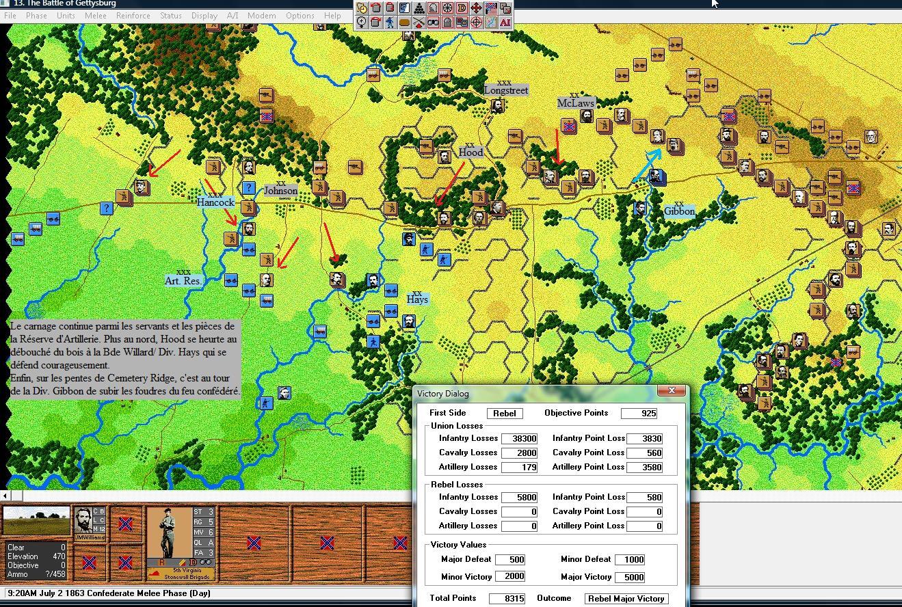
Task: Click the magnifying glass zoom toolbar icon
Action: tap(361, 23)
